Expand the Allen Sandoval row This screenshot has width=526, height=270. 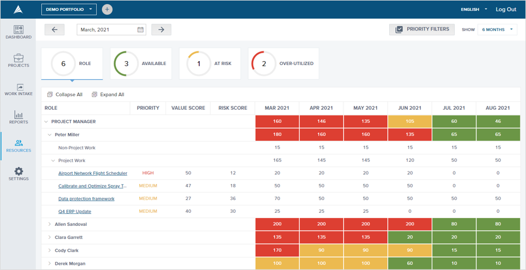click(50, 224)
